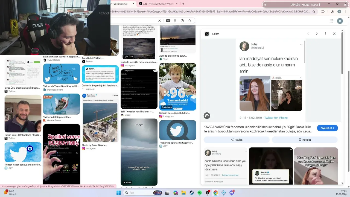Open the Hakan Bulut Posts result

coord(23,135)
